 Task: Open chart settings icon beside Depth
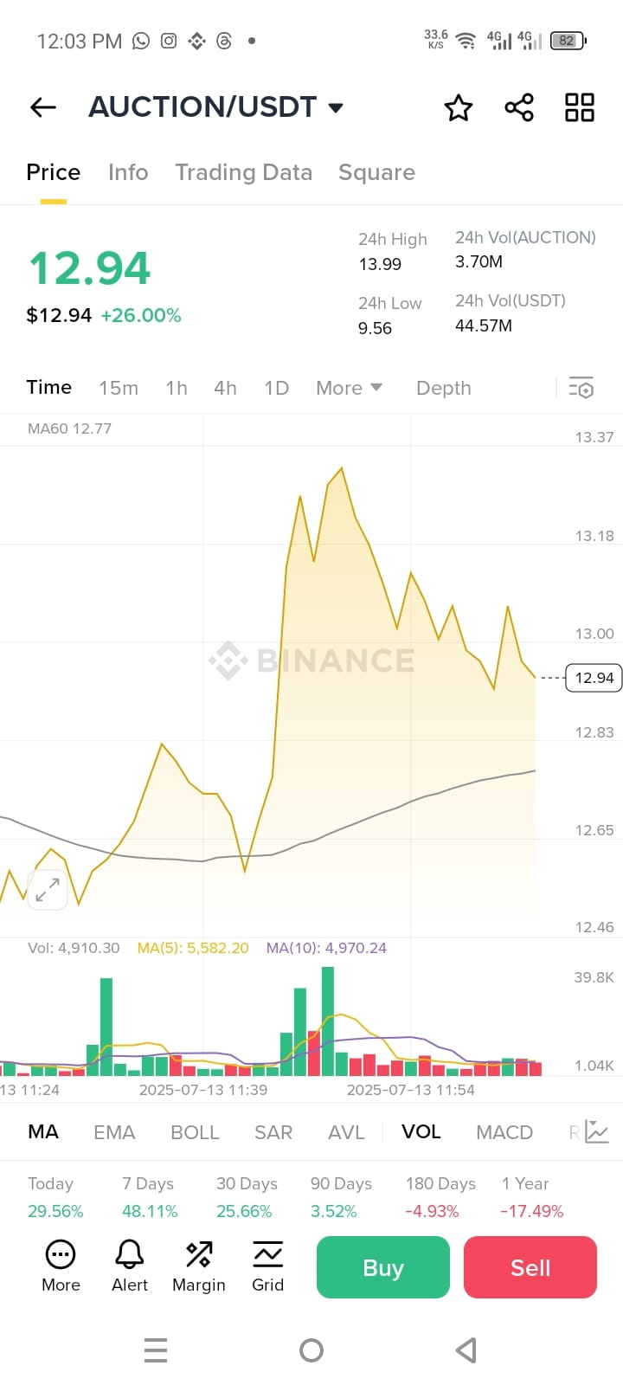click(x=581, y=387)
